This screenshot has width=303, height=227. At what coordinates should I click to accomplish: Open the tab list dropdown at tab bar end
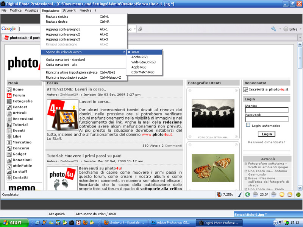click(x=300, y=37)
